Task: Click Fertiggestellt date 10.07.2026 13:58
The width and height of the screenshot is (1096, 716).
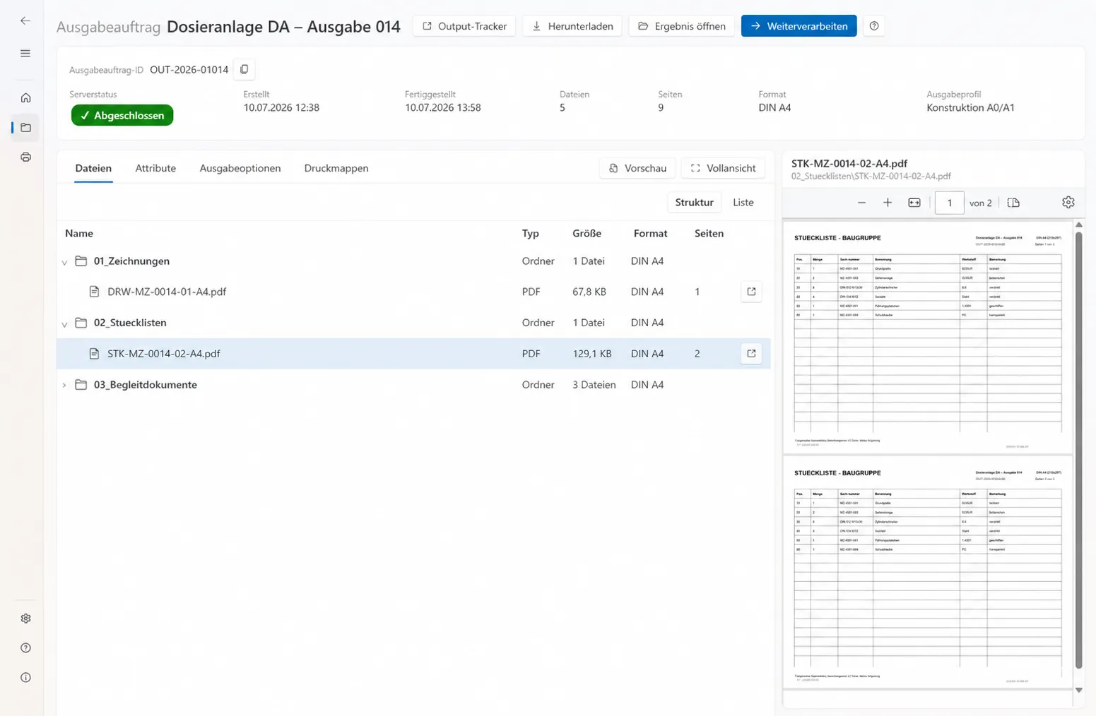Action: 443,108
